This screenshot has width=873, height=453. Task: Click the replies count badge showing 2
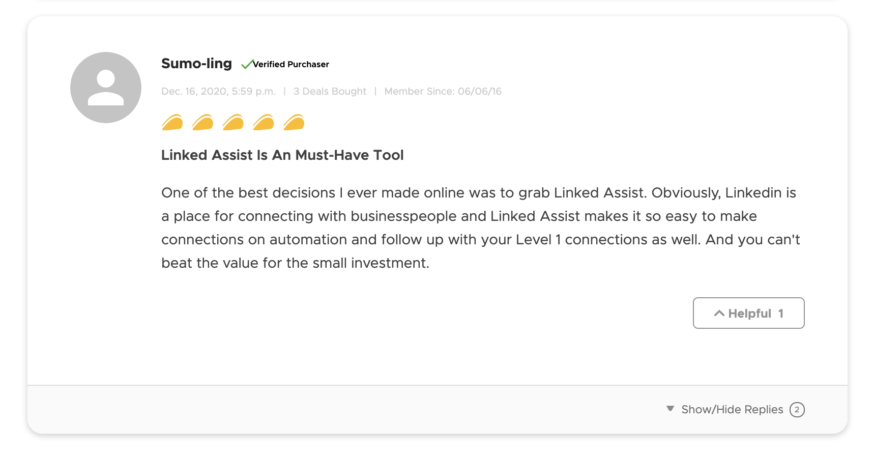click(797, 410)
